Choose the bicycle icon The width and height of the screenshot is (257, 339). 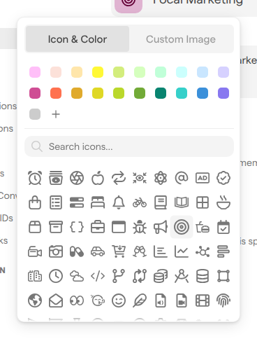pos(140,202)
